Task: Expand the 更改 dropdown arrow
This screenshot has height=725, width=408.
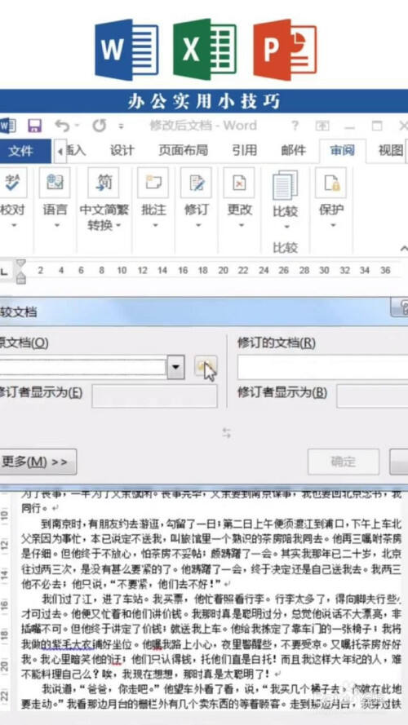Action: click(x=241, y=226)
